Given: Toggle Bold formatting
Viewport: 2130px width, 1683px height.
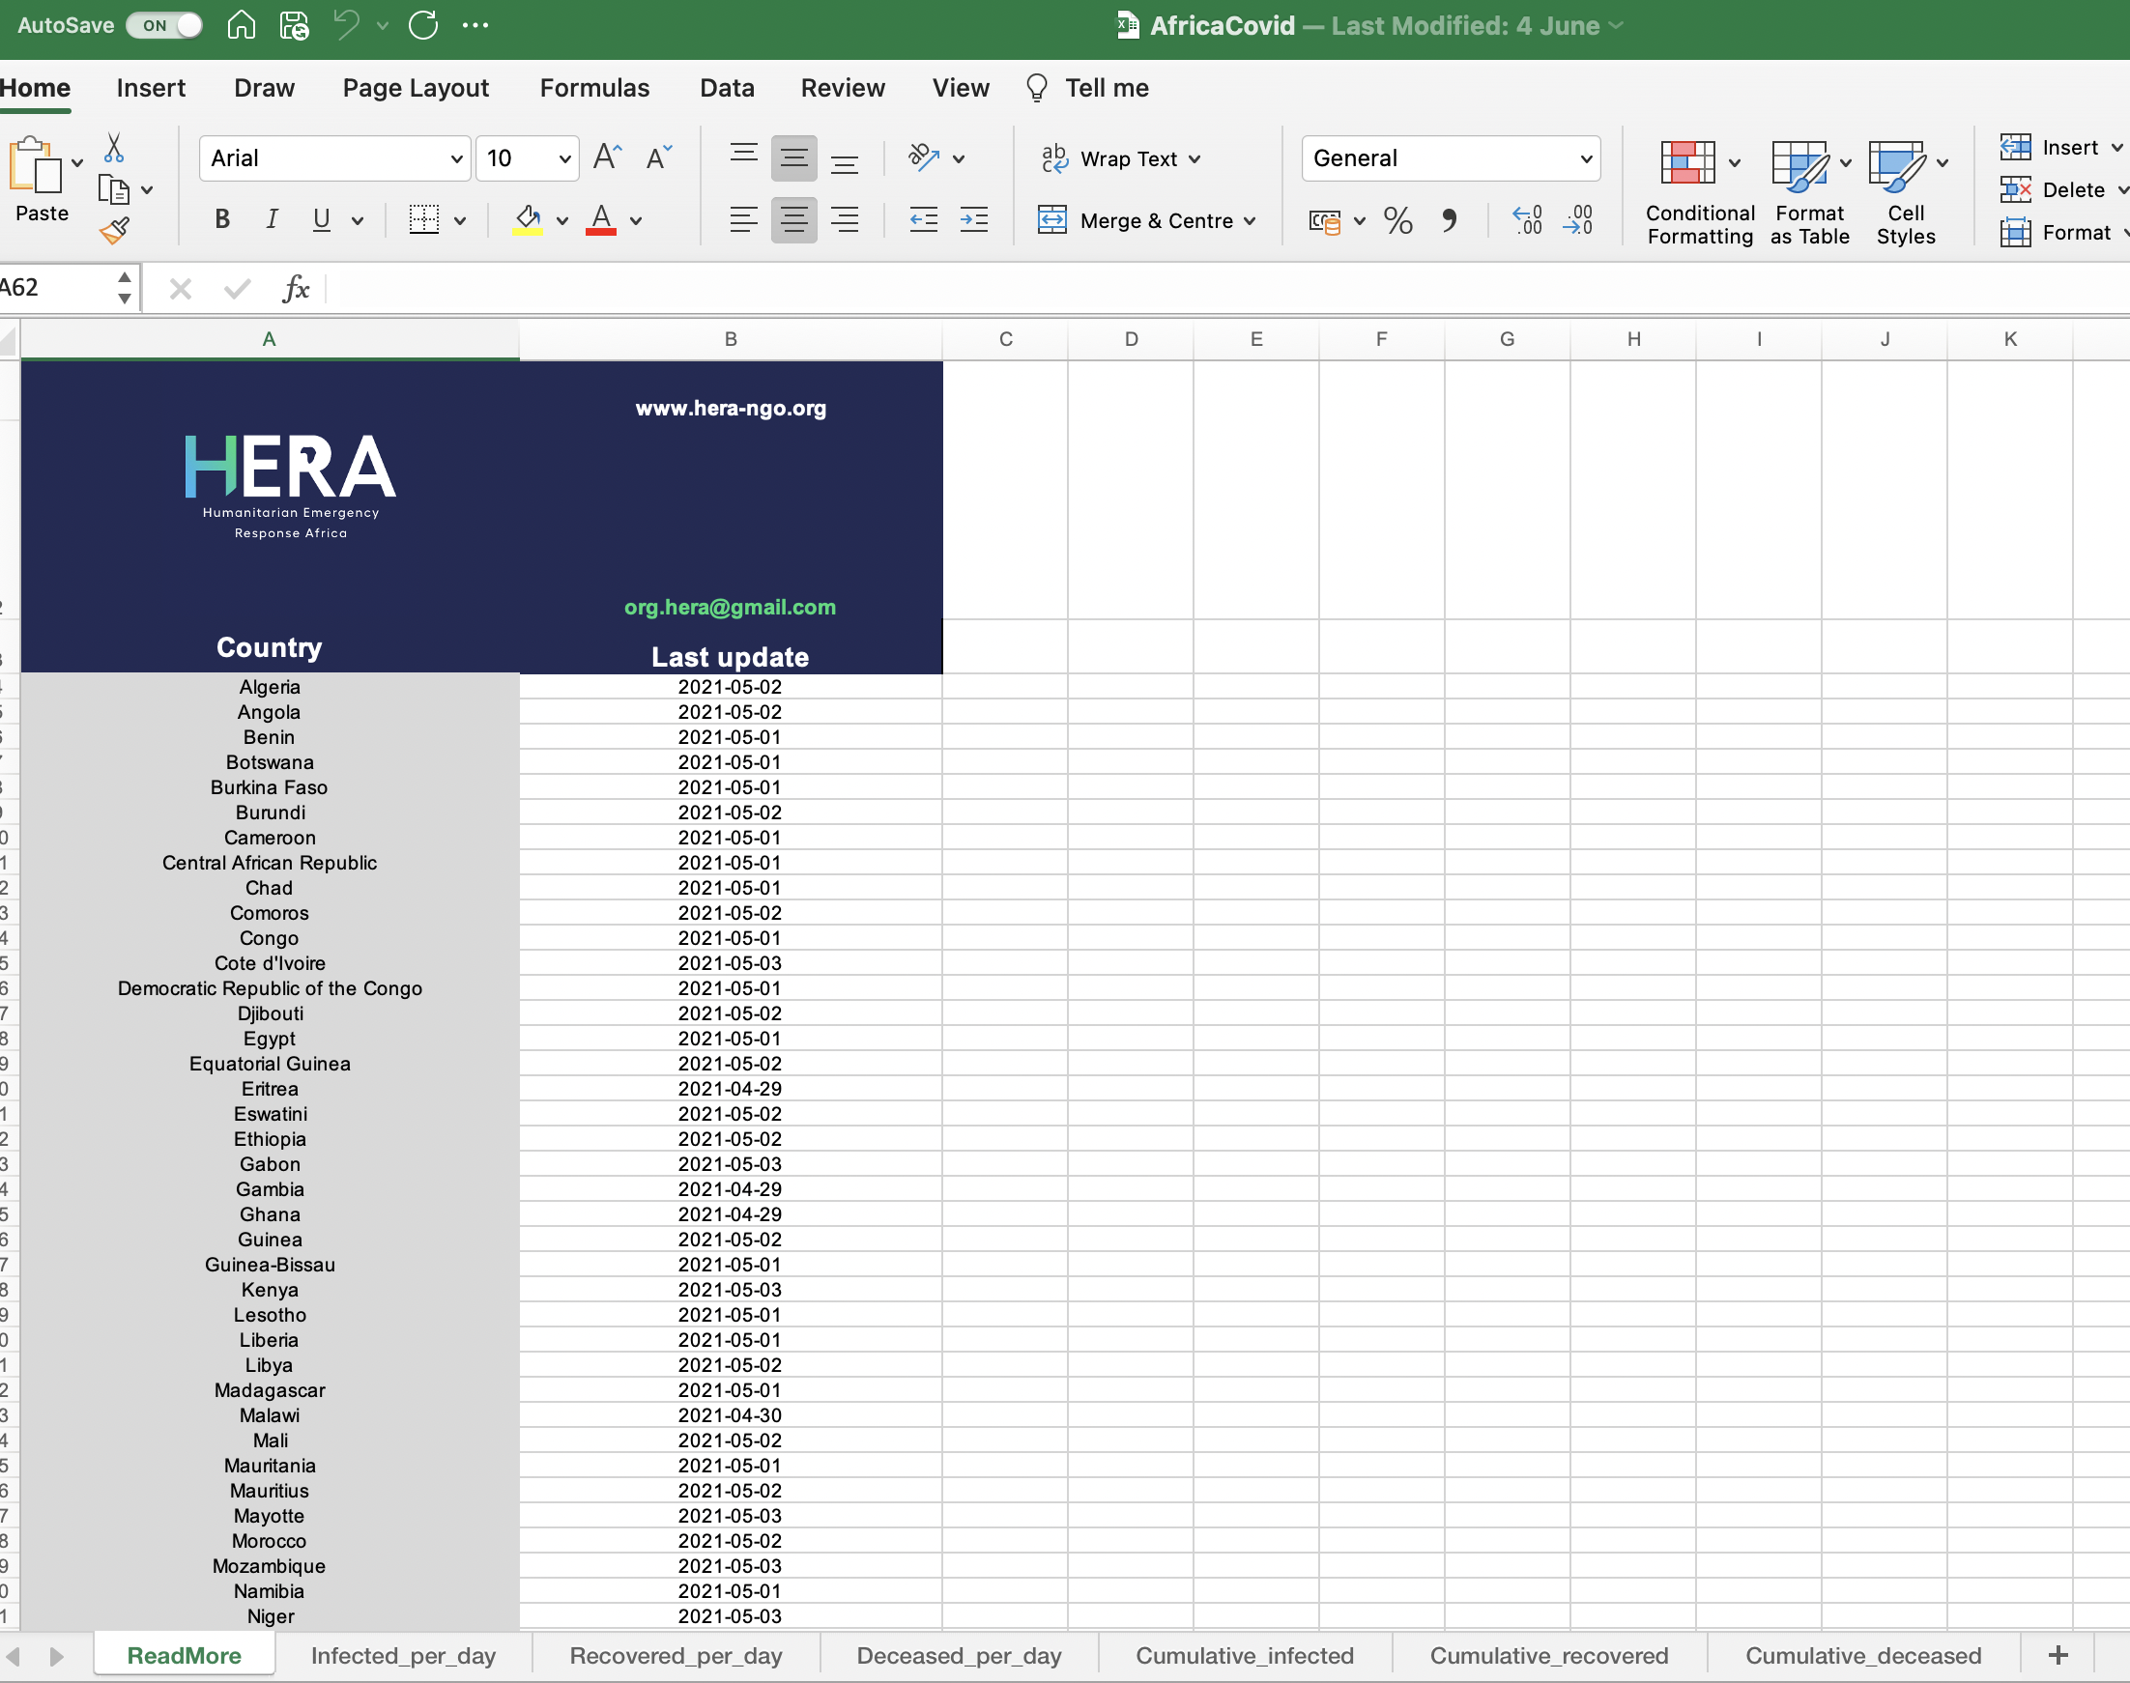Looking at the screenshot, I should tap(222, 219).
